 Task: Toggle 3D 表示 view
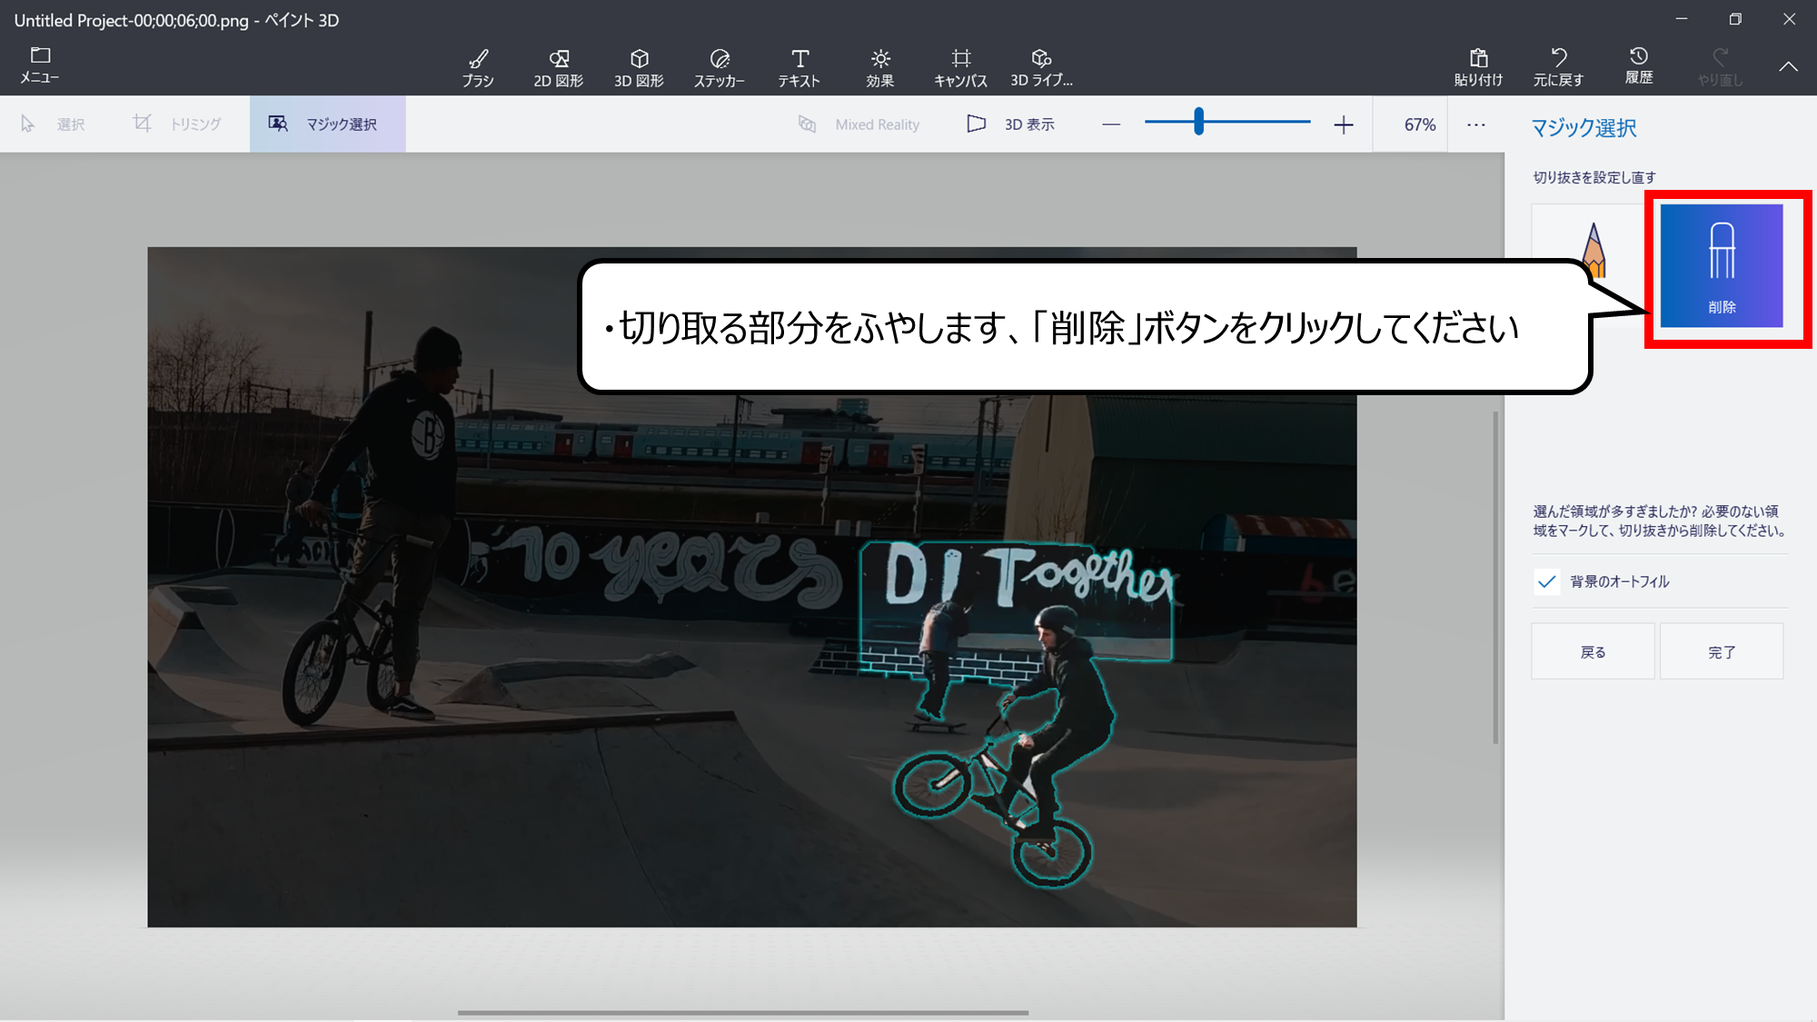[x=1010, y=124]
